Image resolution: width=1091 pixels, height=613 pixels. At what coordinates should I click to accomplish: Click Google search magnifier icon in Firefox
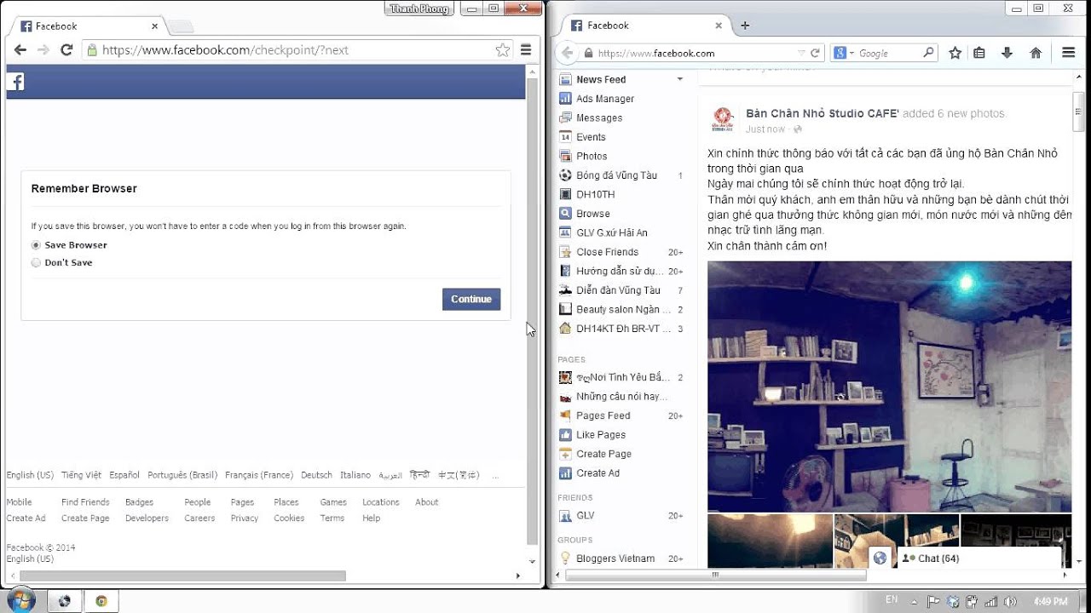coord(929,53)
